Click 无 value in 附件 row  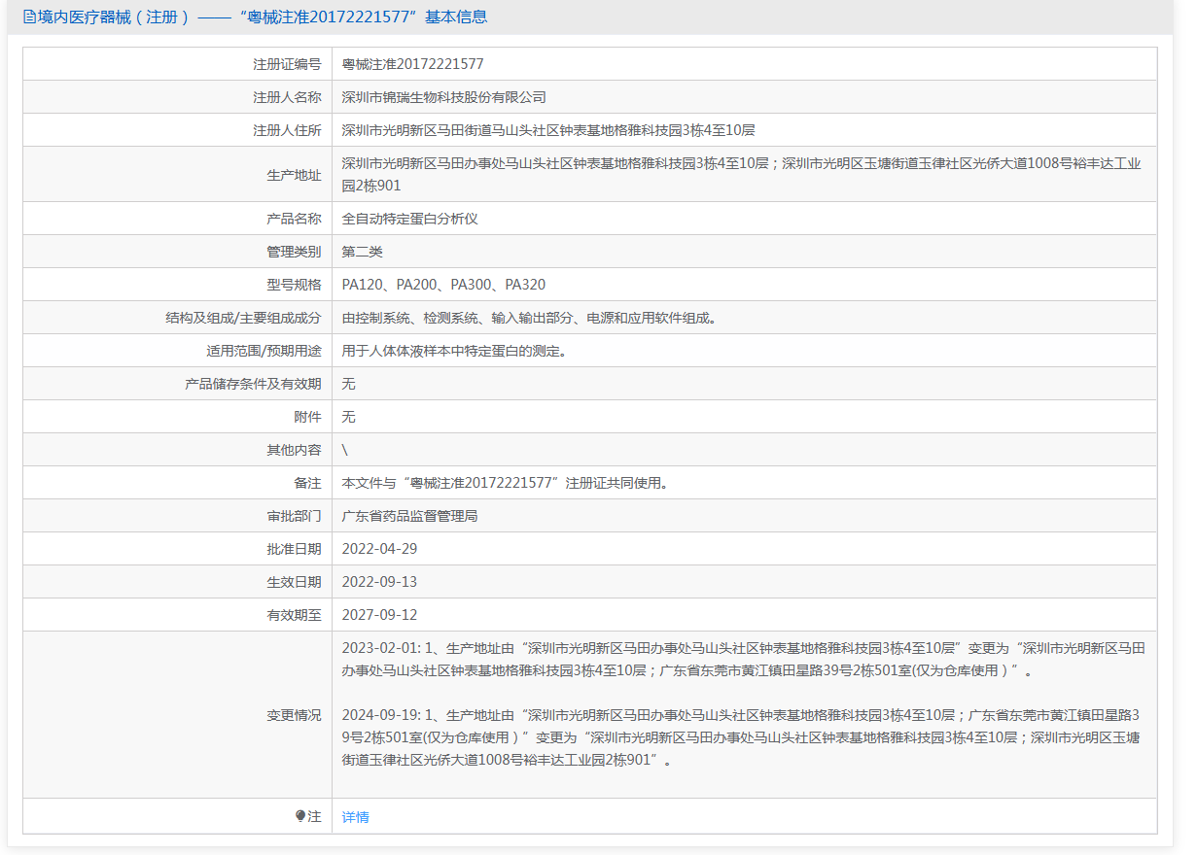click(349, 417)
